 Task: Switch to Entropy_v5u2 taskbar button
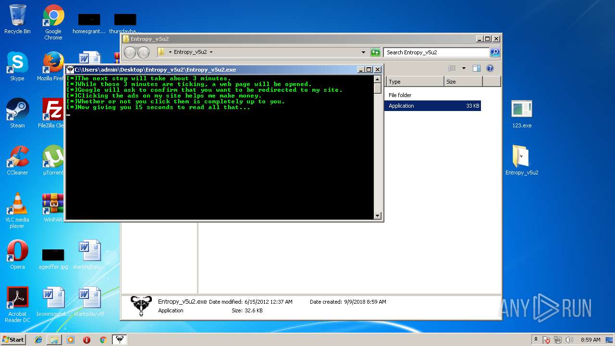120,340
